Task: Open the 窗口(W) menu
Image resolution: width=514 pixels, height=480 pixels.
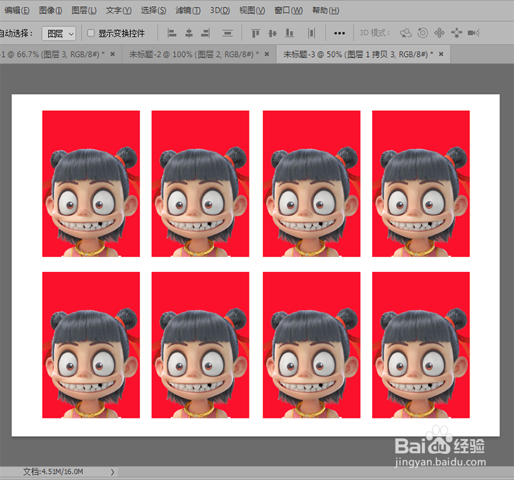Action: click(289, 10)
